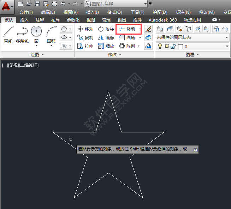This screenshot has width=231, height=209.
Task: Toggle layer 0 freeze sun icon
Action: tap(167, 46)
